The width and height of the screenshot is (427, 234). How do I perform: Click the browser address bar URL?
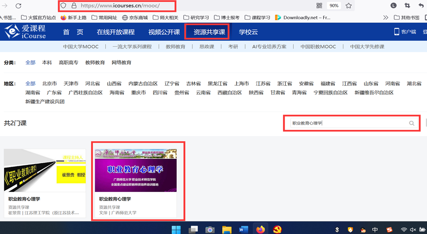tap(121, 6)
